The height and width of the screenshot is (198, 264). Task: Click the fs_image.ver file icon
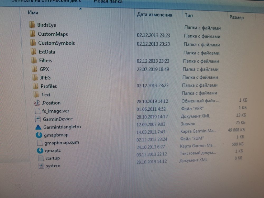[x=37, y=111]
